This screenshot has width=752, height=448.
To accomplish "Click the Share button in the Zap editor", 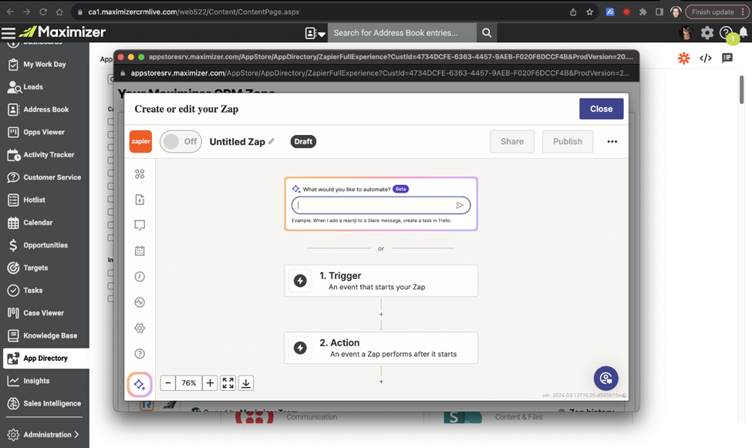I will pos(512,142).
